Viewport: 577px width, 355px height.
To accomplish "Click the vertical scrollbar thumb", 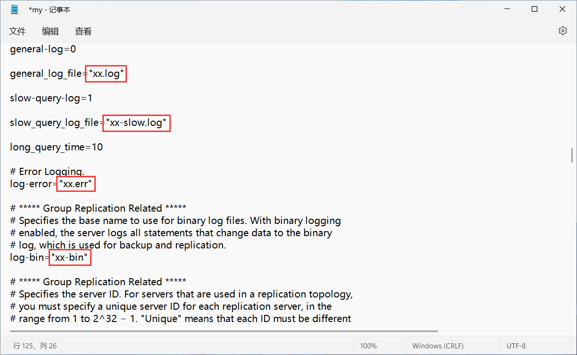I will point(572,155).
